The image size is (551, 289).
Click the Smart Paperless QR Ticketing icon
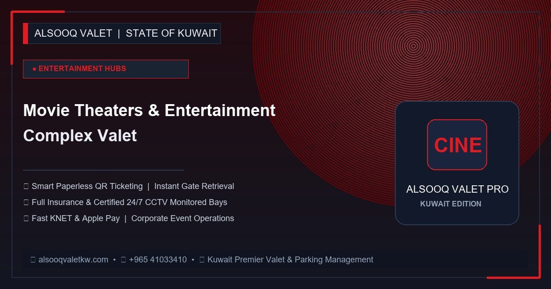pos(26,186)
